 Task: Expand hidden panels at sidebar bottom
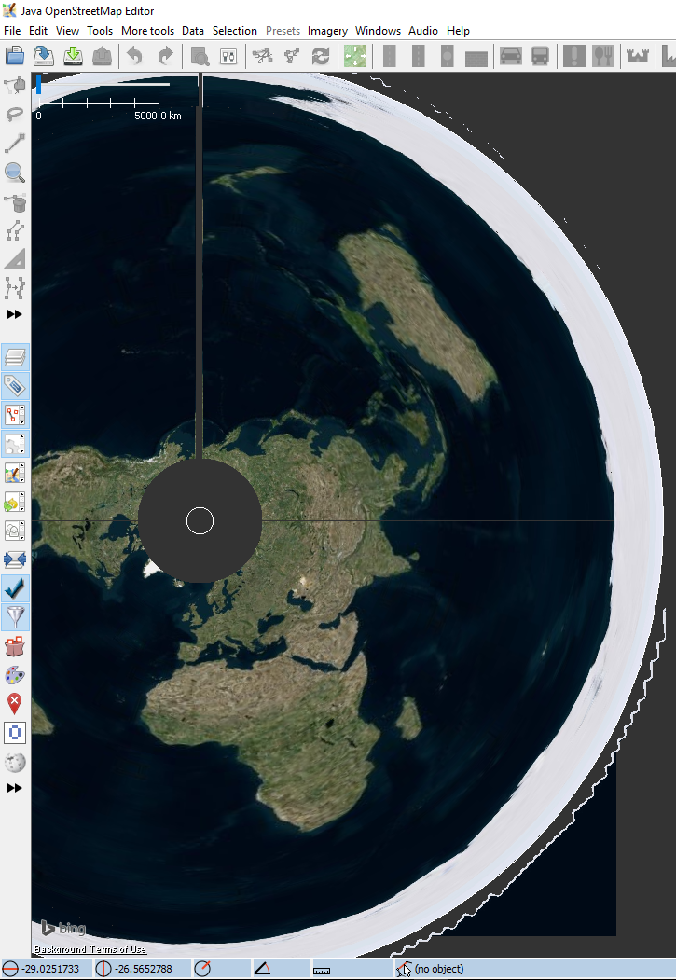15,788
